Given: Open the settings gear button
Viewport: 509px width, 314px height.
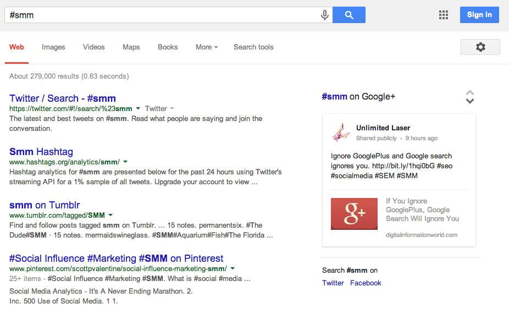Looking at the screenshot, I should tap(480, 47).
